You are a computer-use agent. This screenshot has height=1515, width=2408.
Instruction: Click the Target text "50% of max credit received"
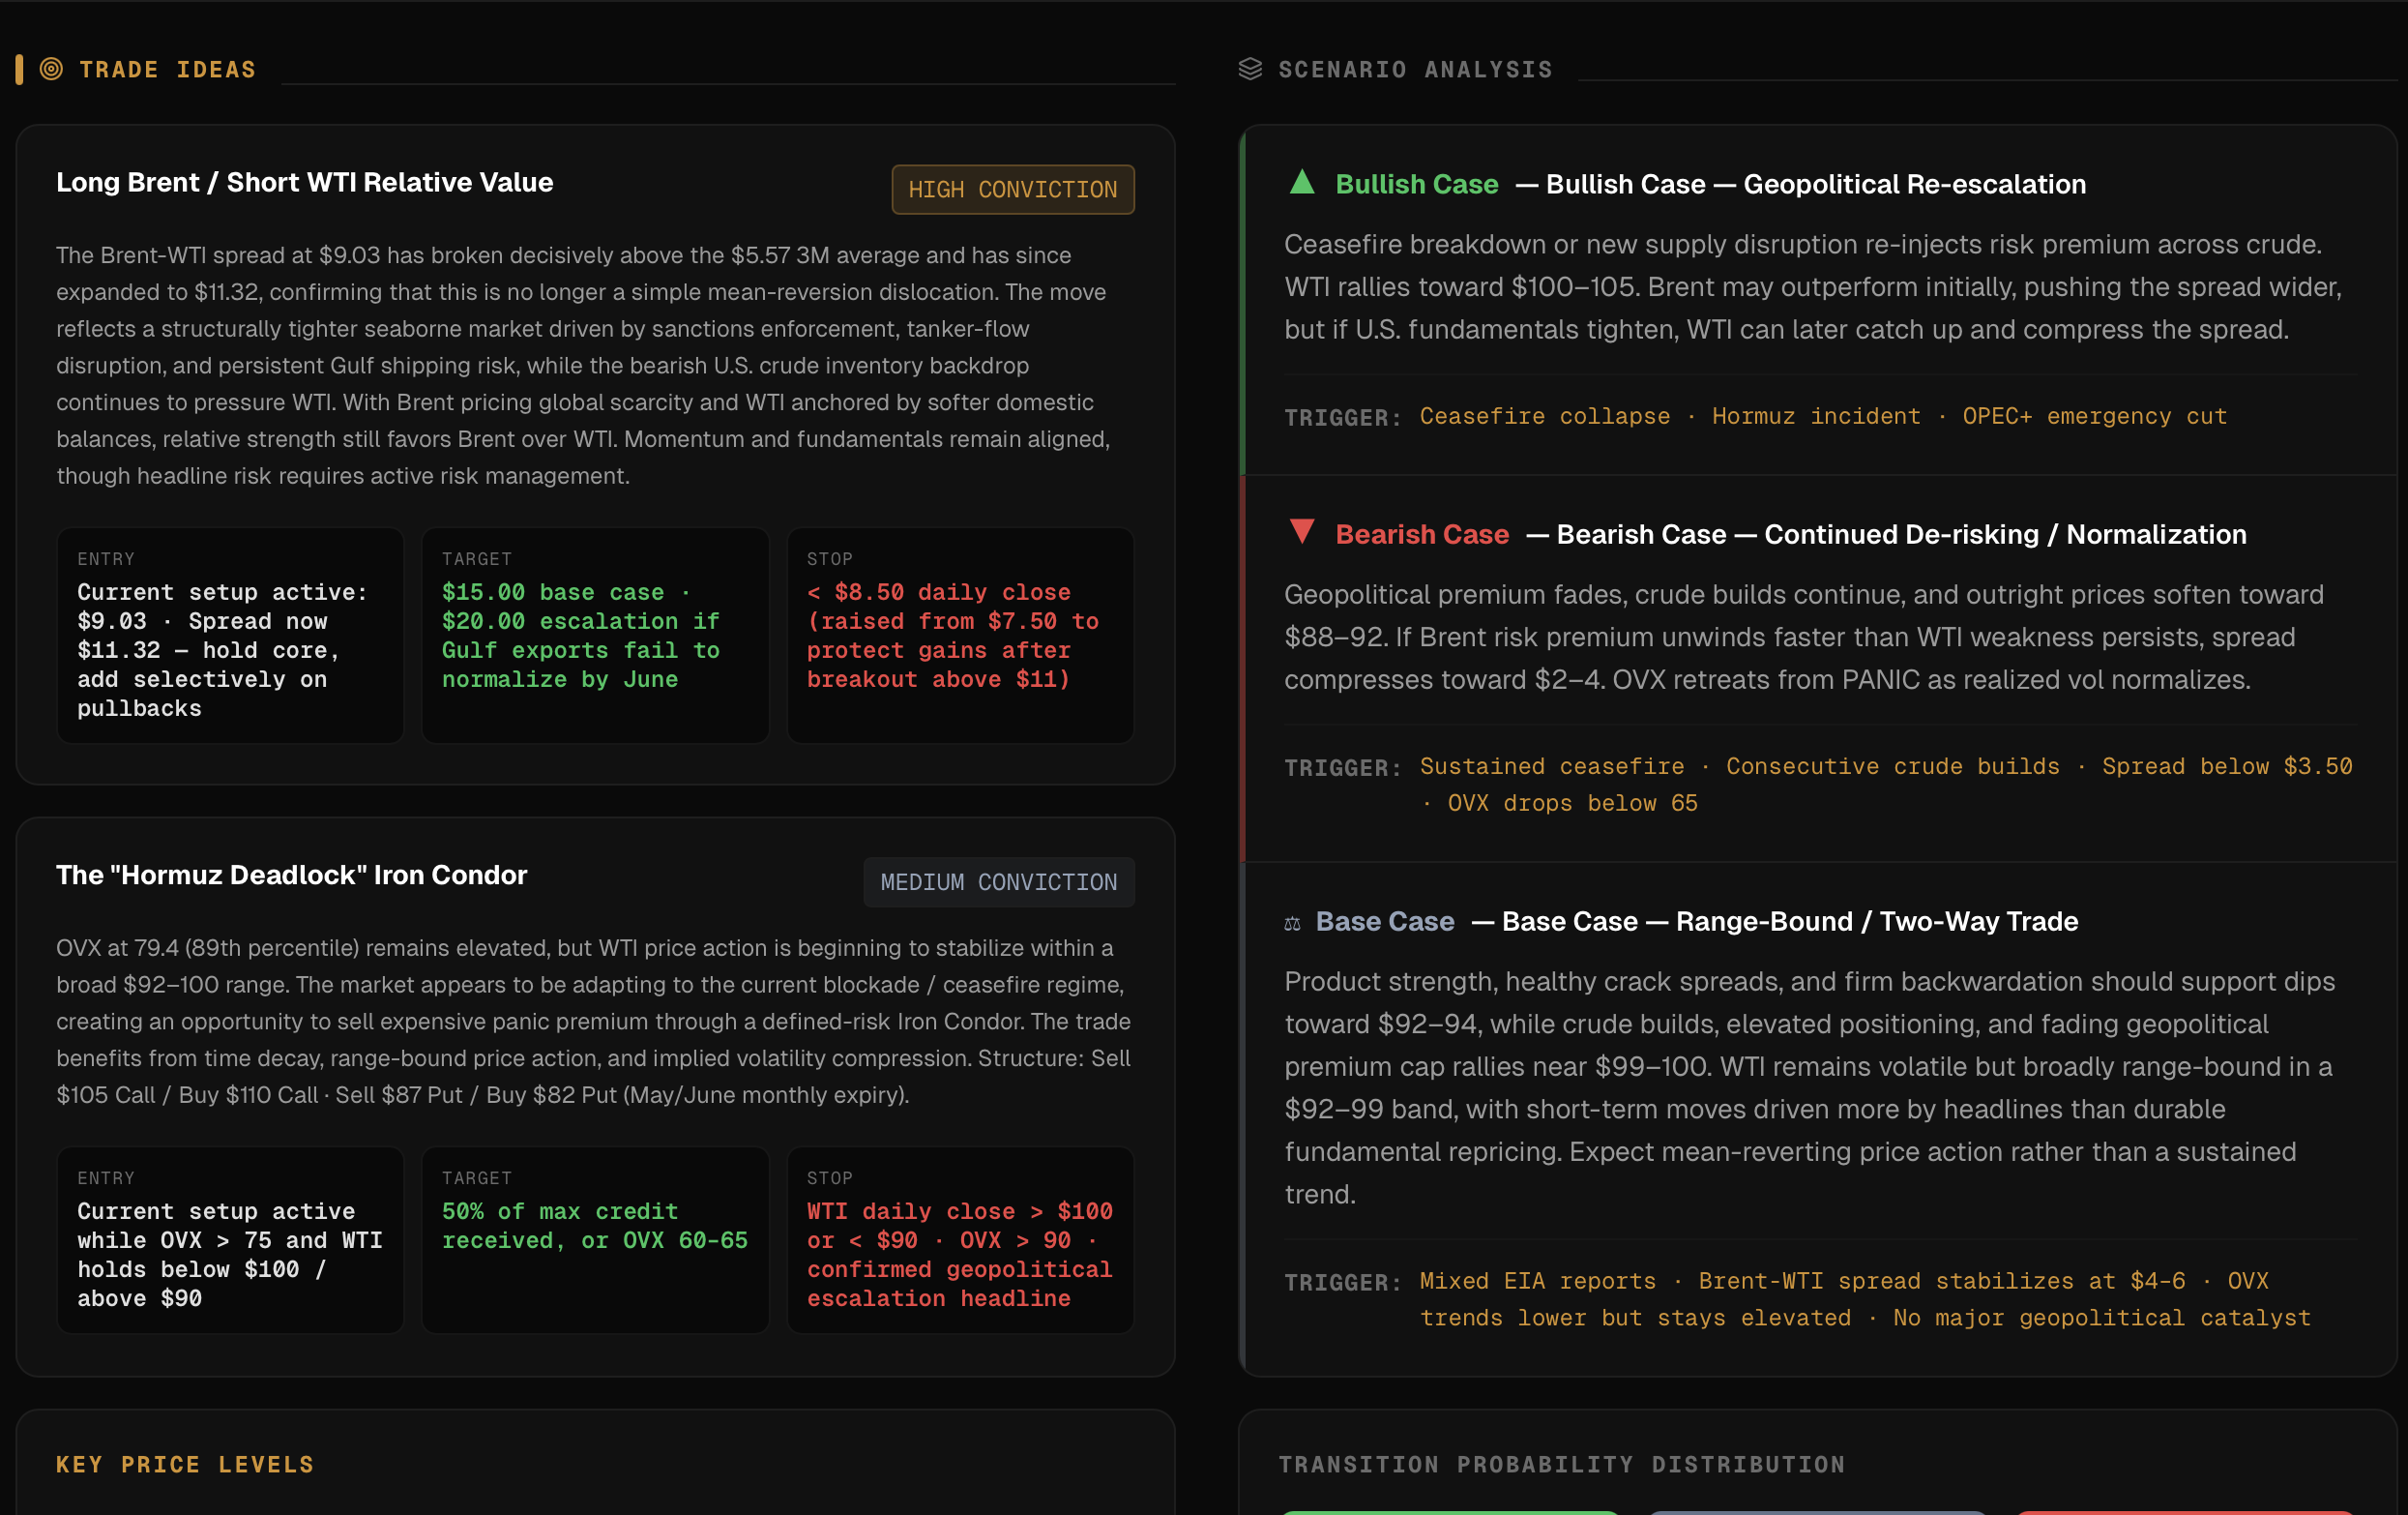(595, 1226)
